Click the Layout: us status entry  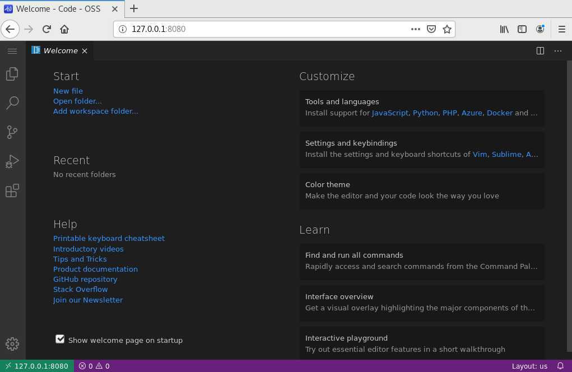coord(529,366)
